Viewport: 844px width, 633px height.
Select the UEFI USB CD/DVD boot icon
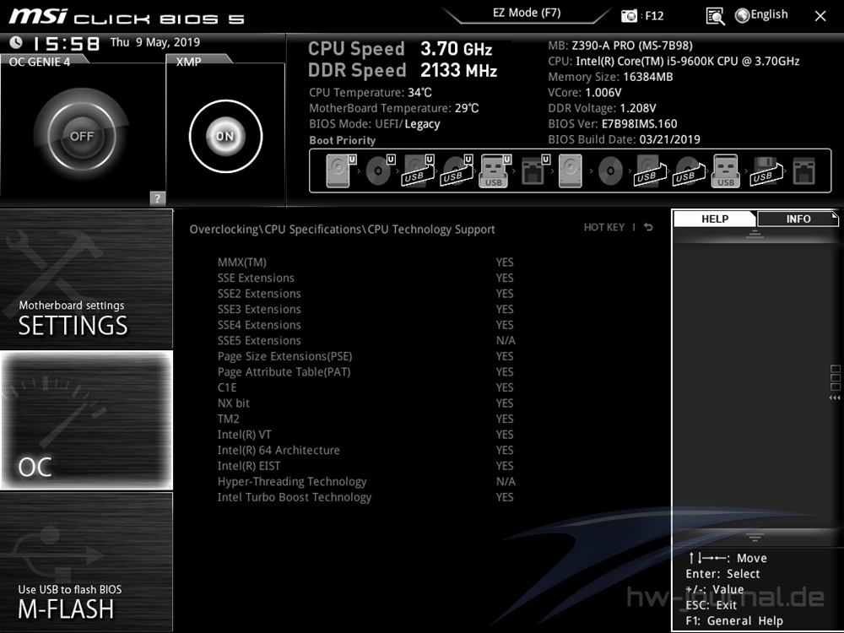pyautogui.click(x=457, y=170)
